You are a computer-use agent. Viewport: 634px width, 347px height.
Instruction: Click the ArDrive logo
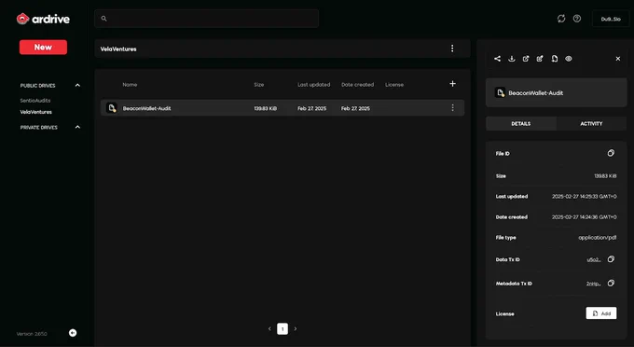[x=43, y=19]
